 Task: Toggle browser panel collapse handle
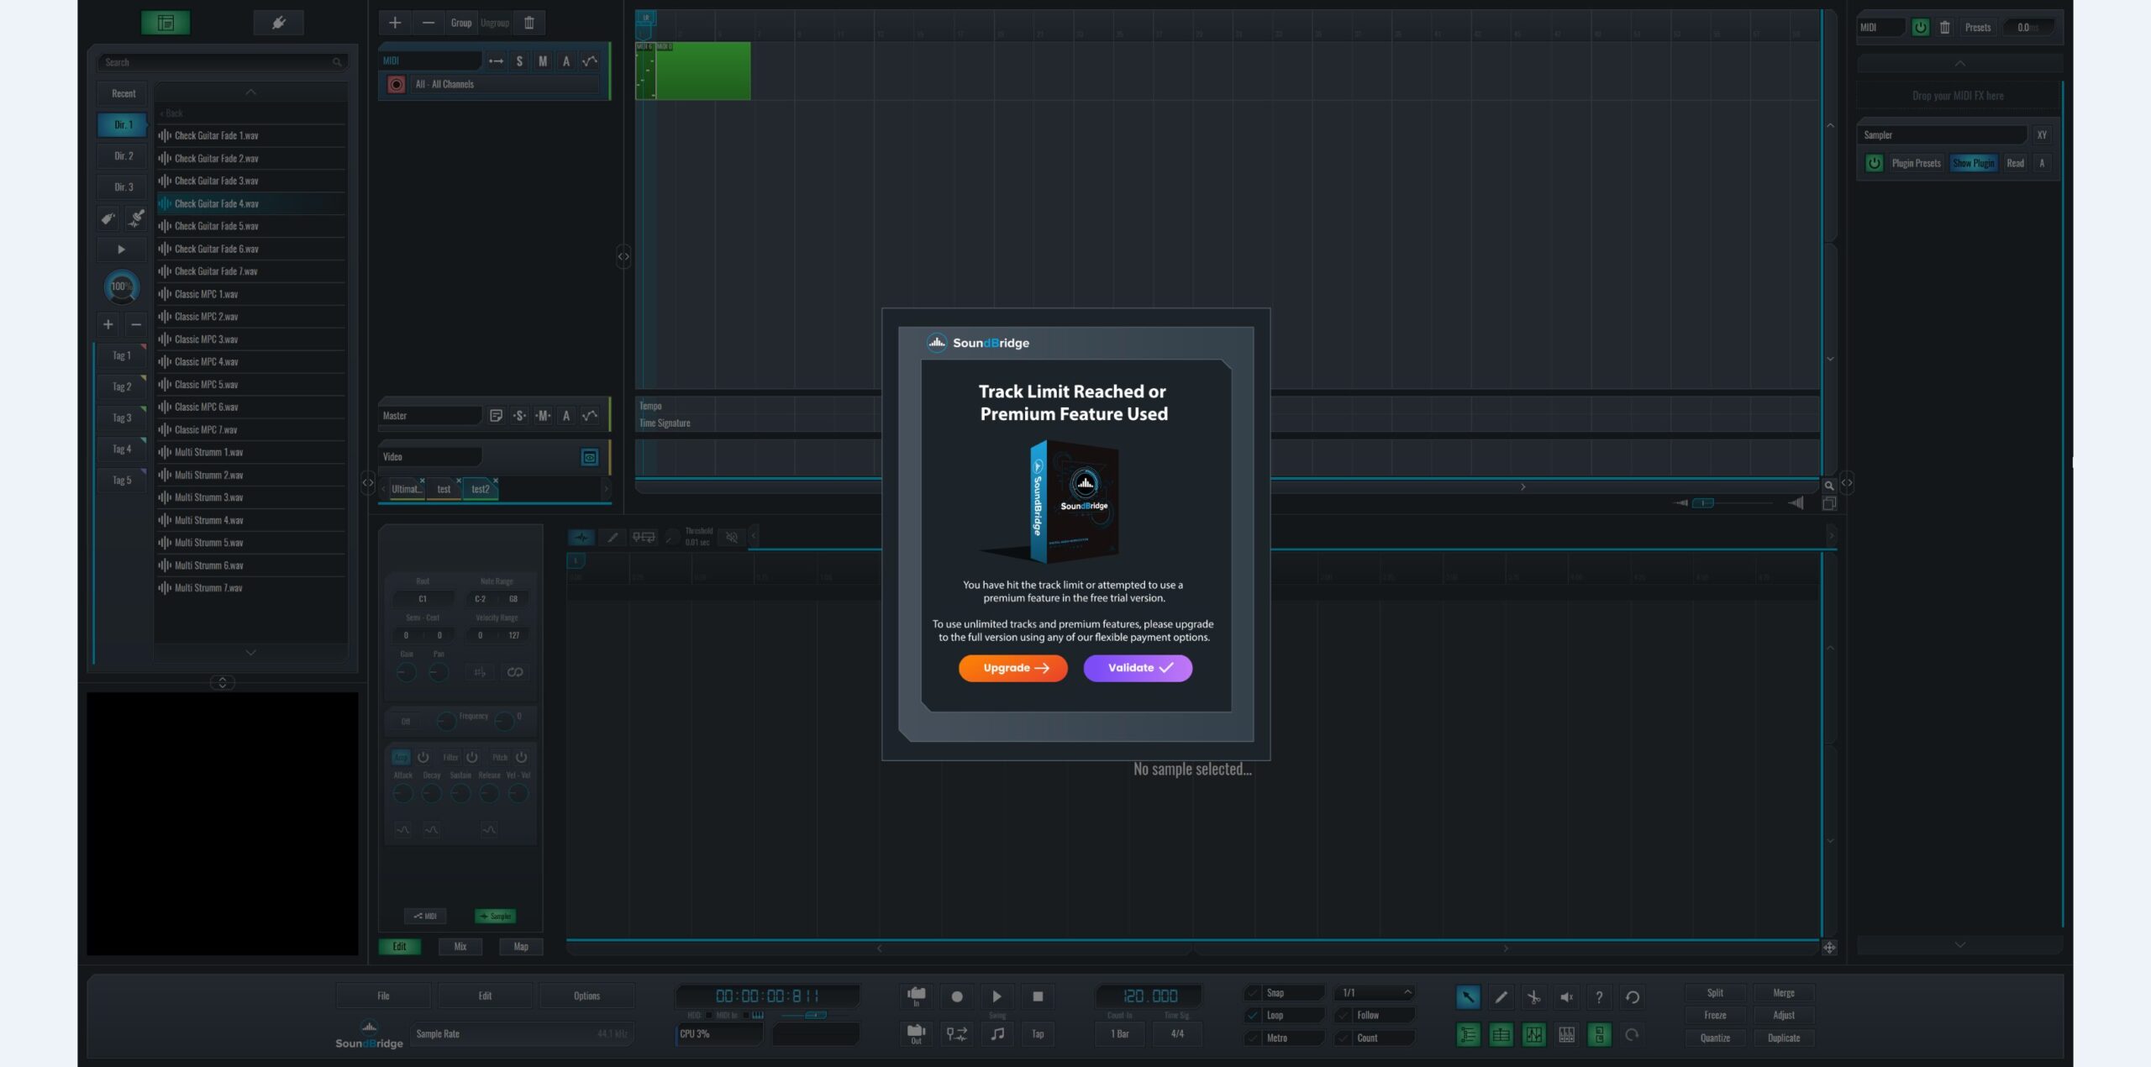pos(368,482)
